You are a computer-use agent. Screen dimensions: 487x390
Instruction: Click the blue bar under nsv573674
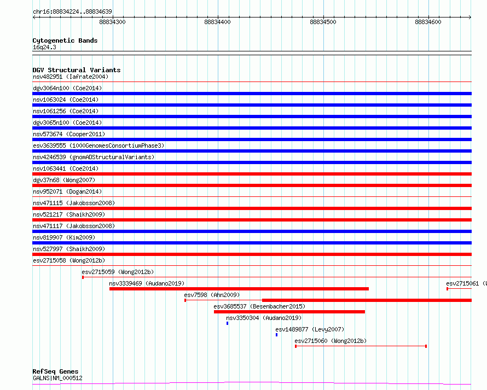(252, 139)
